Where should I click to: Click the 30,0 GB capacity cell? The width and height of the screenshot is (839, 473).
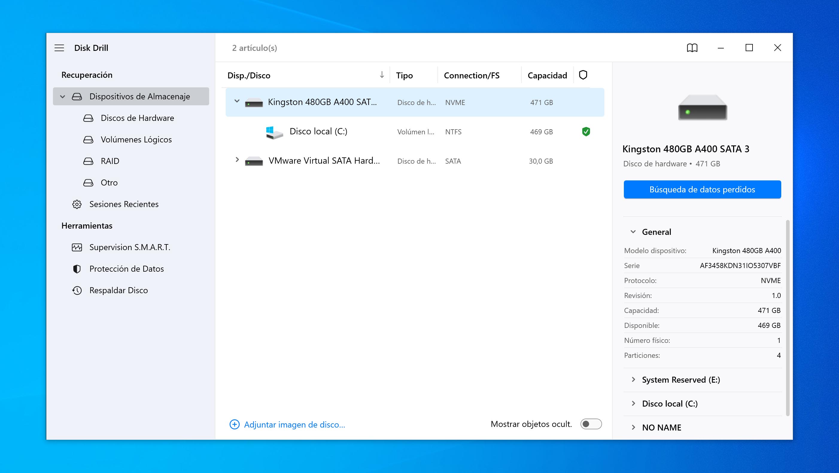pos(541,161)
